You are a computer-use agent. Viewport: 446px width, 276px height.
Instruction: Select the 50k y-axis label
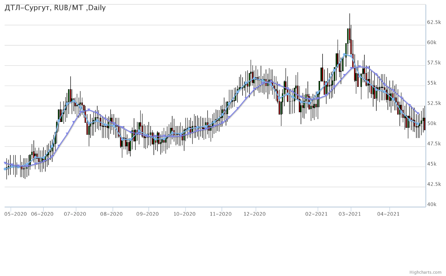pos(432,123)
